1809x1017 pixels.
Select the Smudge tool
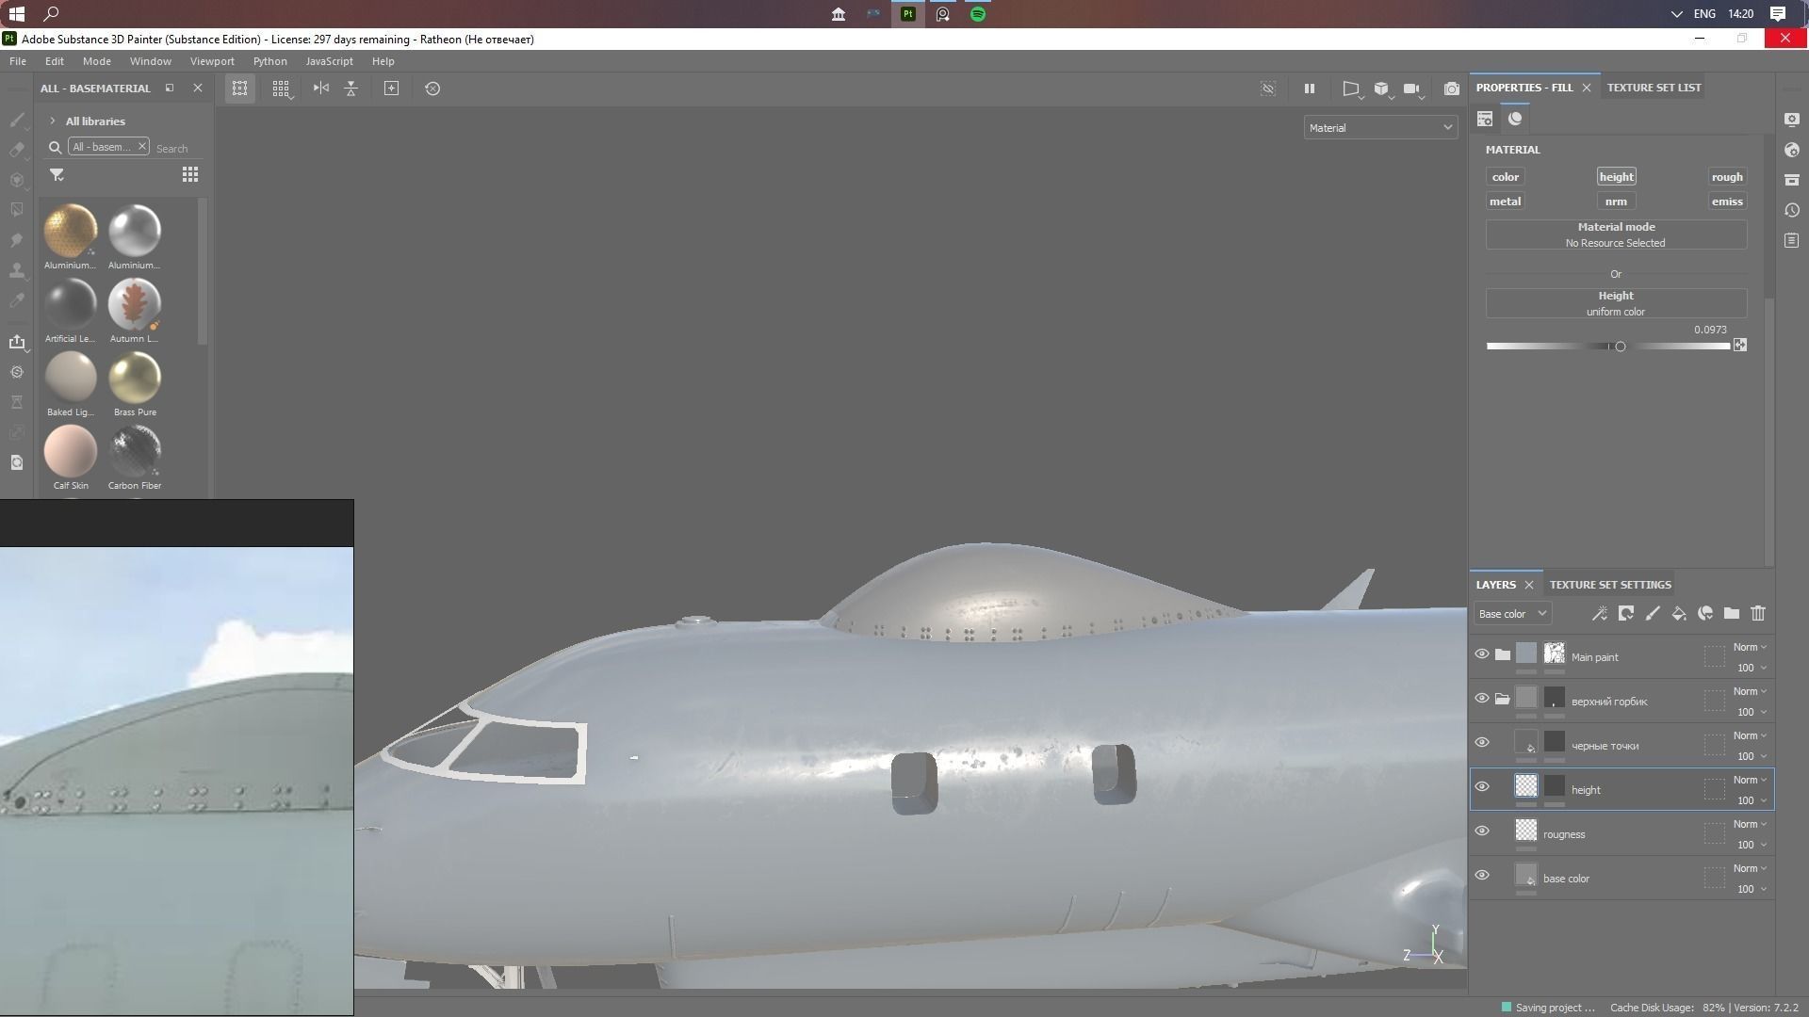pyautogui.click(x=17, y=240)
